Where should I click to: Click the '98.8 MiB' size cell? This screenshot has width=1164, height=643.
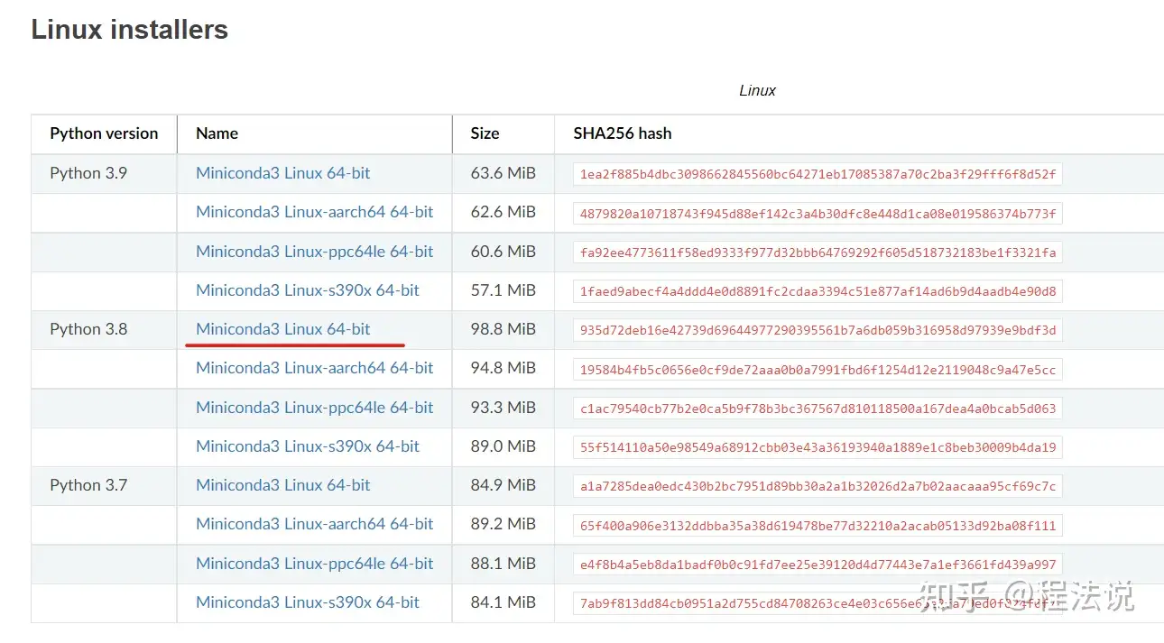click(503, 329)
